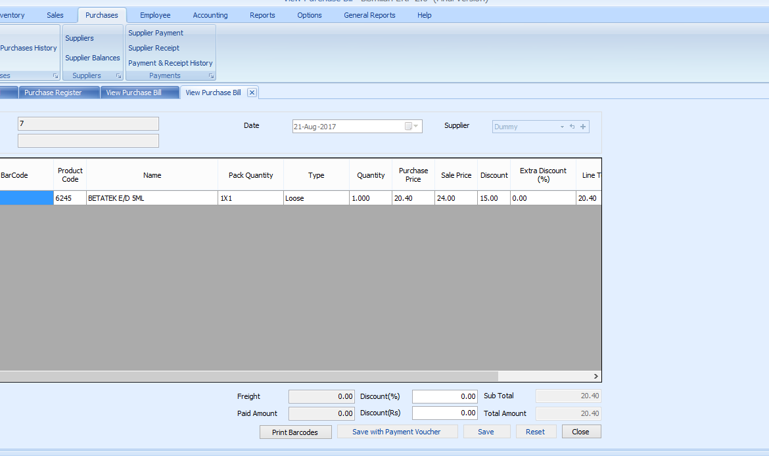This screenshot has height=456, width=769.
Task: Close the active View Purchase Bill tab
Action: 252,93
